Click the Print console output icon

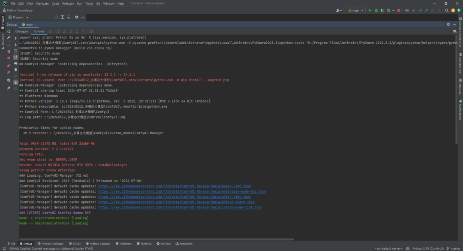[16, 64]
